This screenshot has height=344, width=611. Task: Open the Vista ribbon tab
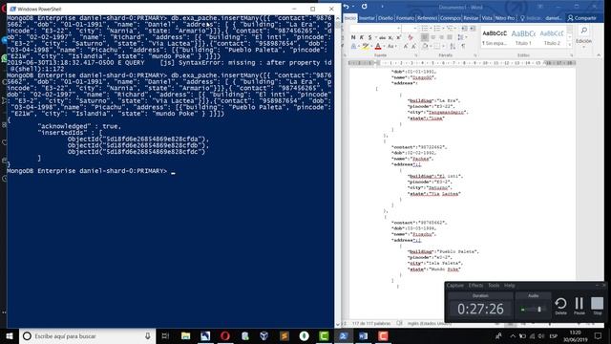(x=487, y=18)
